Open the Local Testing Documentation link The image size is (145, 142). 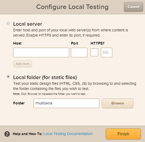click(68, 134)
